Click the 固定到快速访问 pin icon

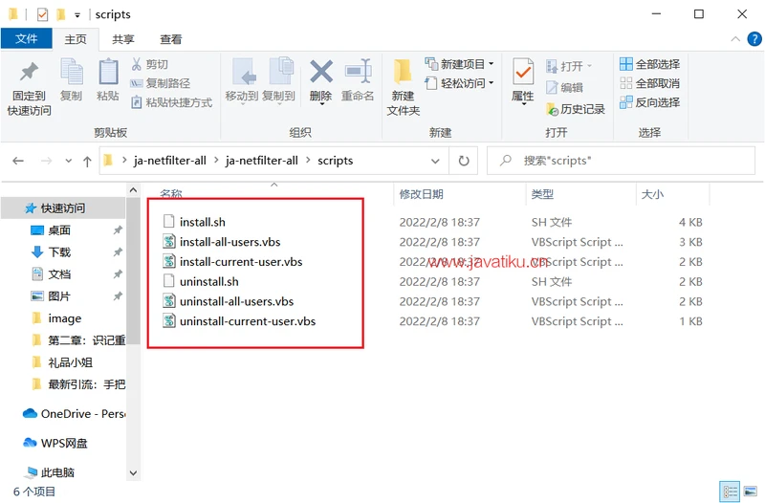[x=29, y=74]
